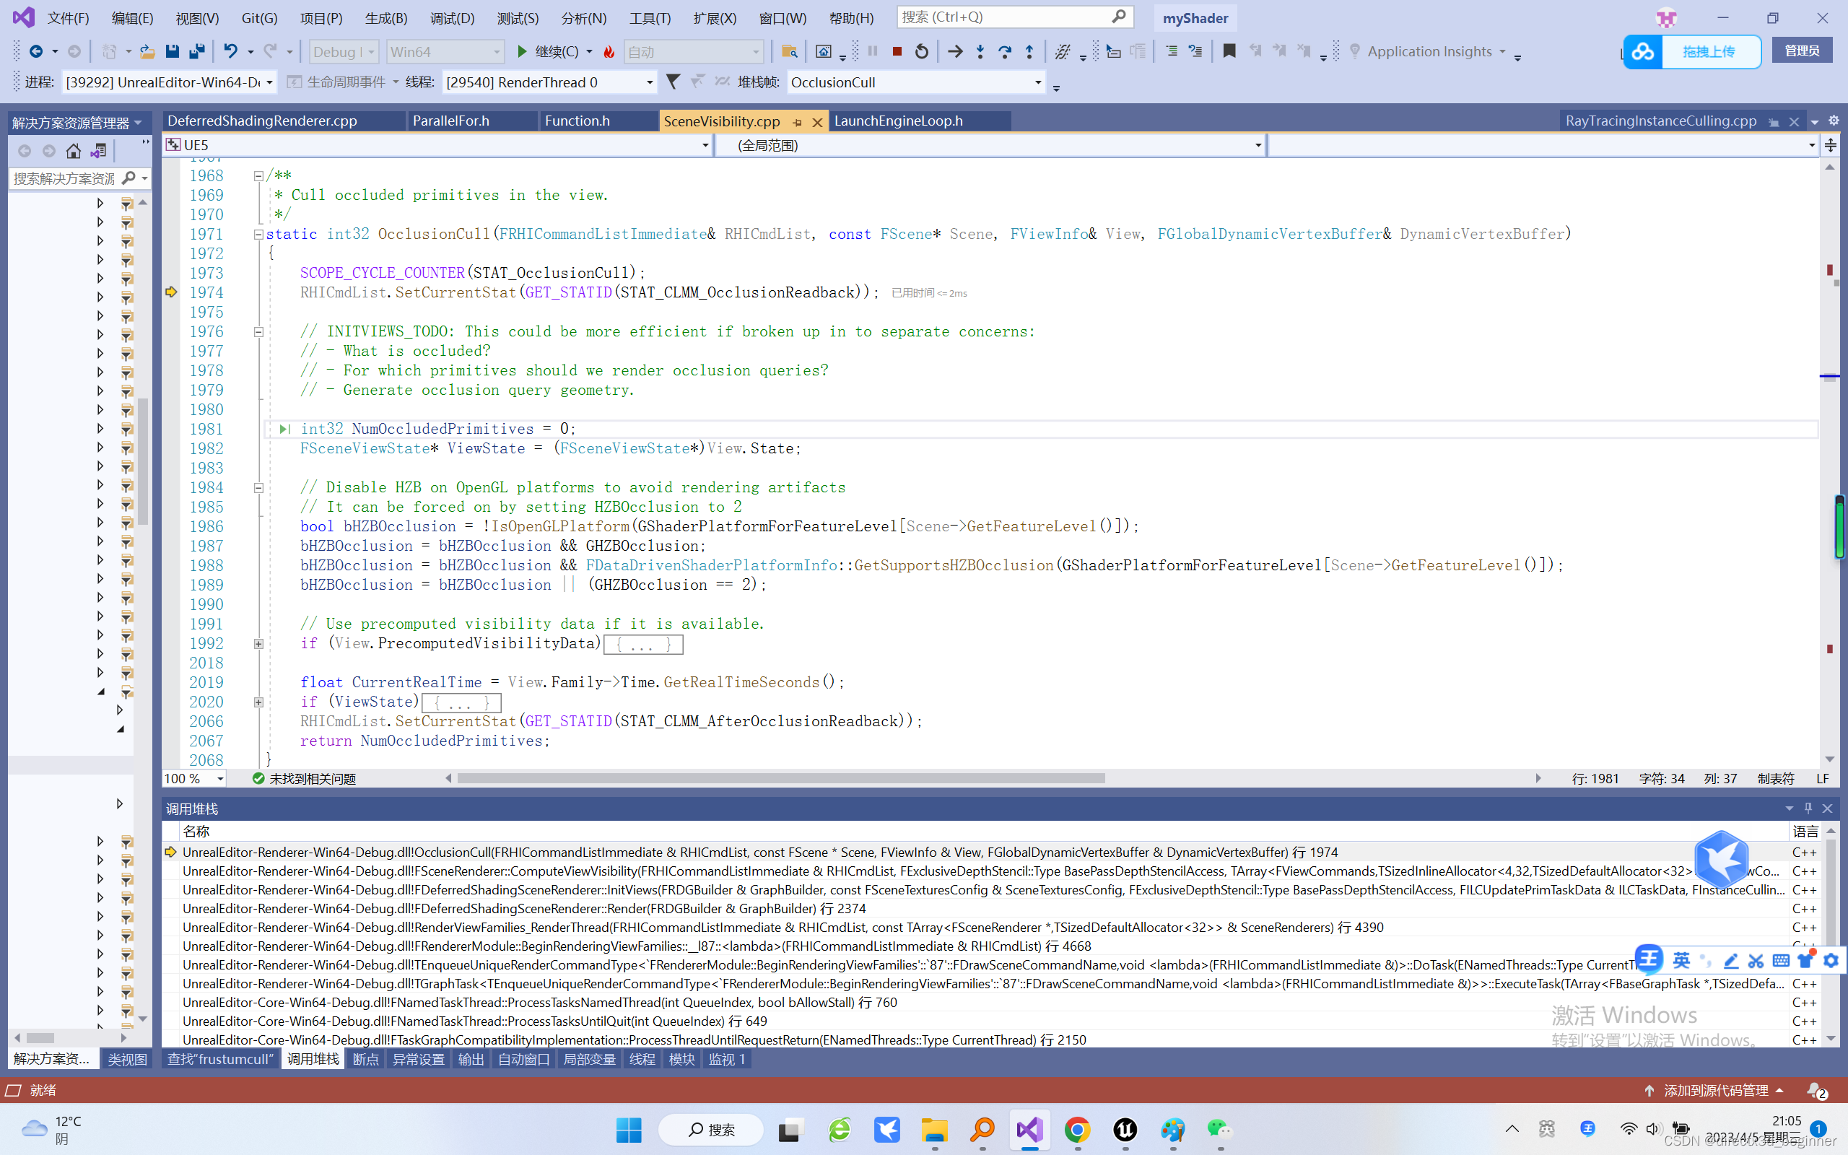Collapse the OcclusionCull function on line 1971
1848x1155 pixels.
pyautogui.click(x=258, y=235)
